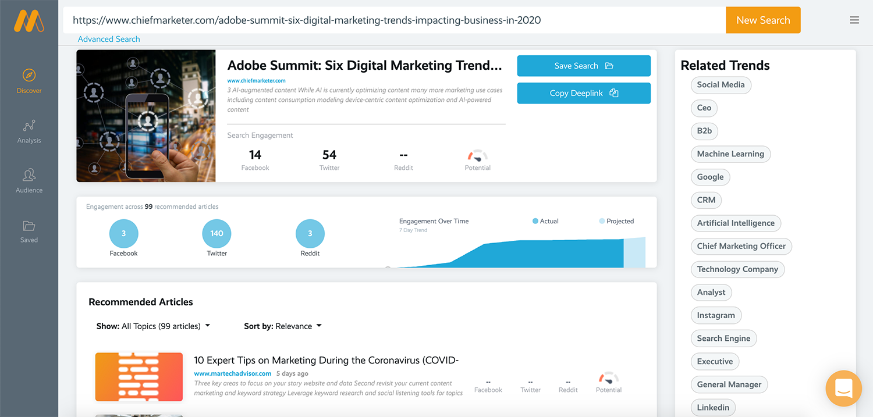Viewport: 873px width, 417px height.
Task: Open the orange chat widget bubble
Action: pos(843,388)
